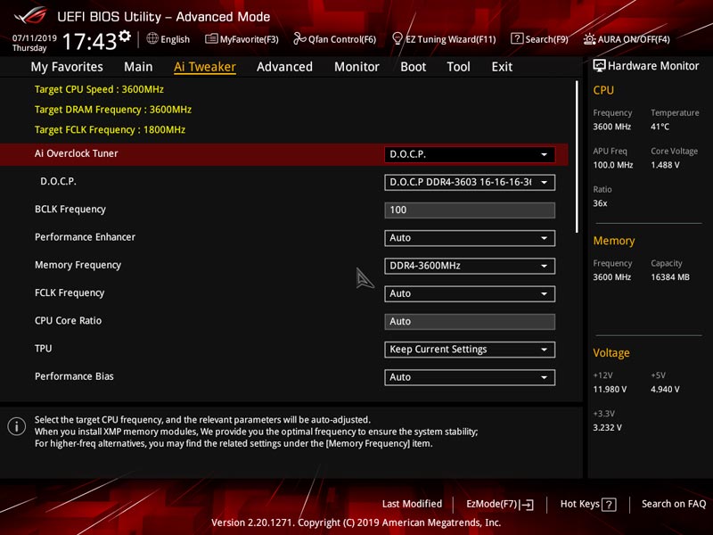Expand the Ai Overclock Tuner dropdown
Viewport: 713px width, 535px height.
coord(470,154)
